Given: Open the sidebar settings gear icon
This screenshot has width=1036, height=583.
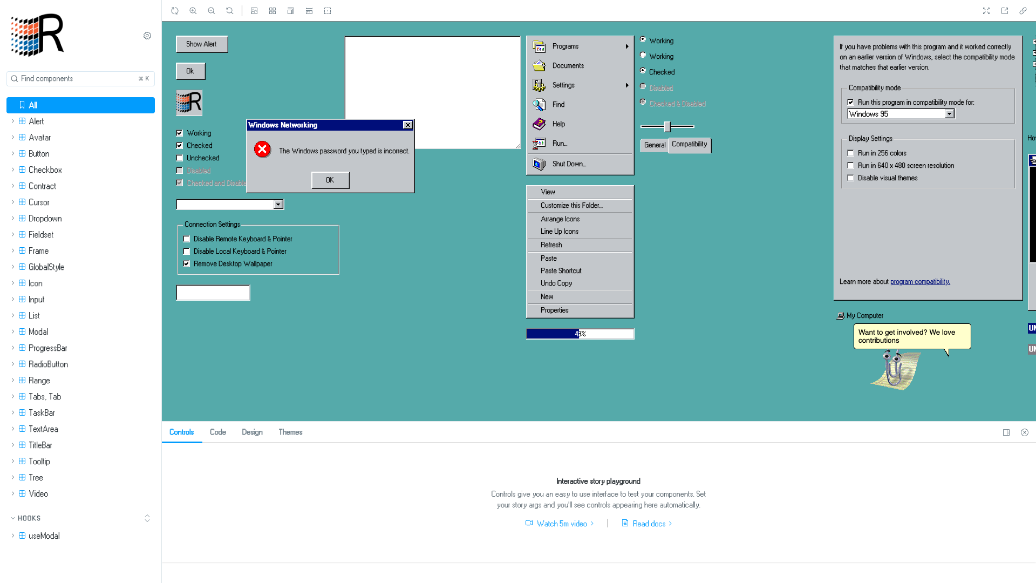Looking at the screenshot, I should coord(147,36).
